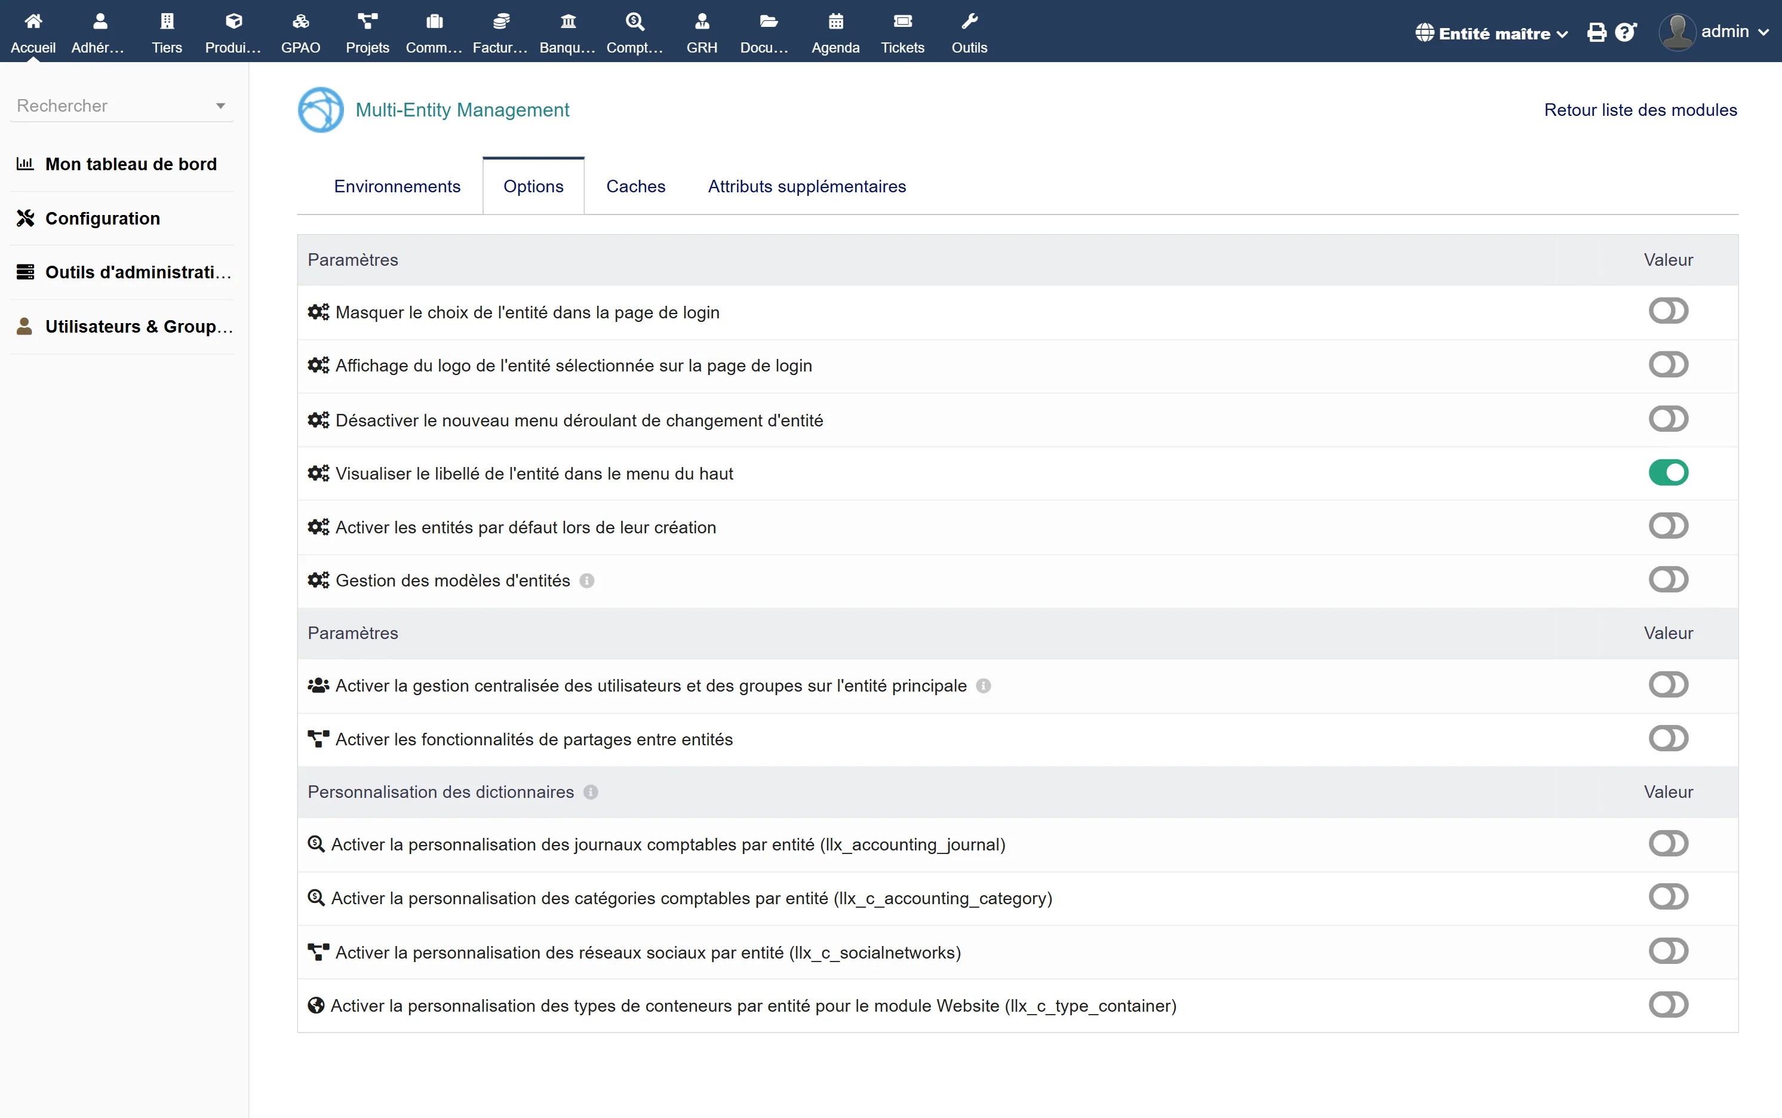
Task: Disable the entity label in top menu
Action: click(x=1670, y=472)
